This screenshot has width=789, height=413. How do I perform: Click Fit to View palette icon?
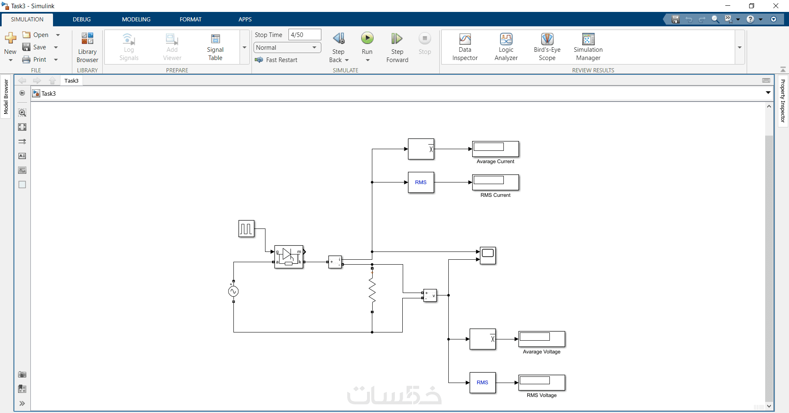pyautogui.click(x=22, y=127)
